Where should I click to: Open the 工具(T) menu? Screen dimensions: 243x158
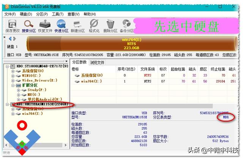click(x=58, y=14)
